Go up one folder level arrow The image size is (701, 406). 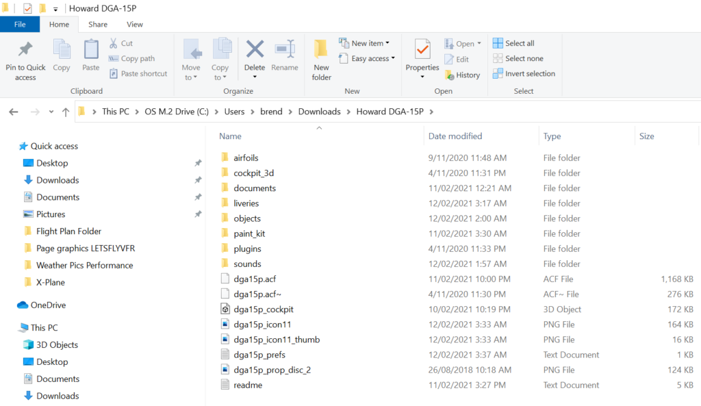coord(66,112)
